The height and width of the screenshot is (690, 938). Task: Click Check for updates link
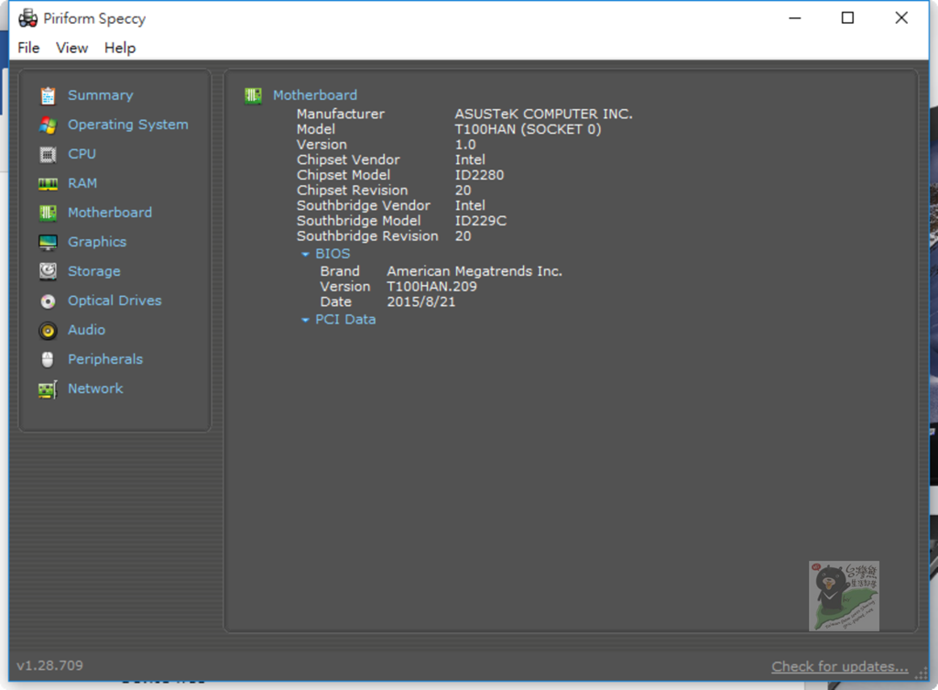(x=840, y=666)
